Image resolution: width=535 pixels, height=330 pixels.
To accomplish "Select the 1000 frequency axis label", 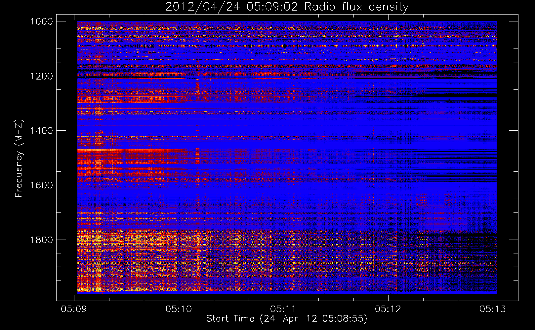I will [x=41, y=21].
